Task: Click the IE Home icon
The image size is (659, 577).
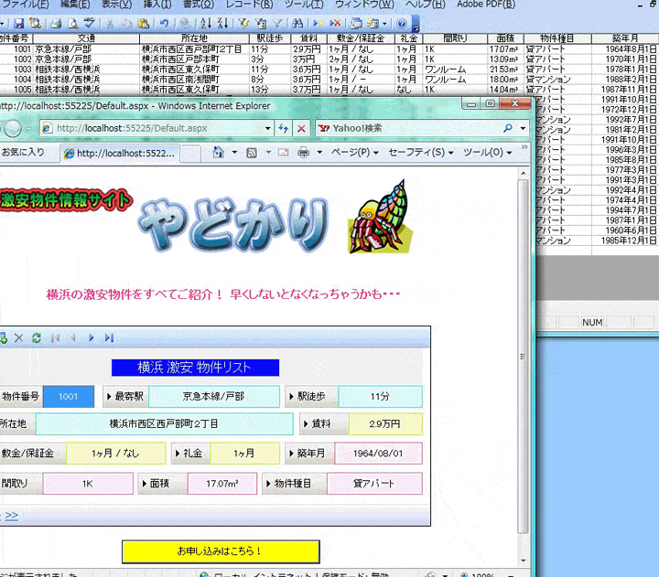Action: (218, 152)
